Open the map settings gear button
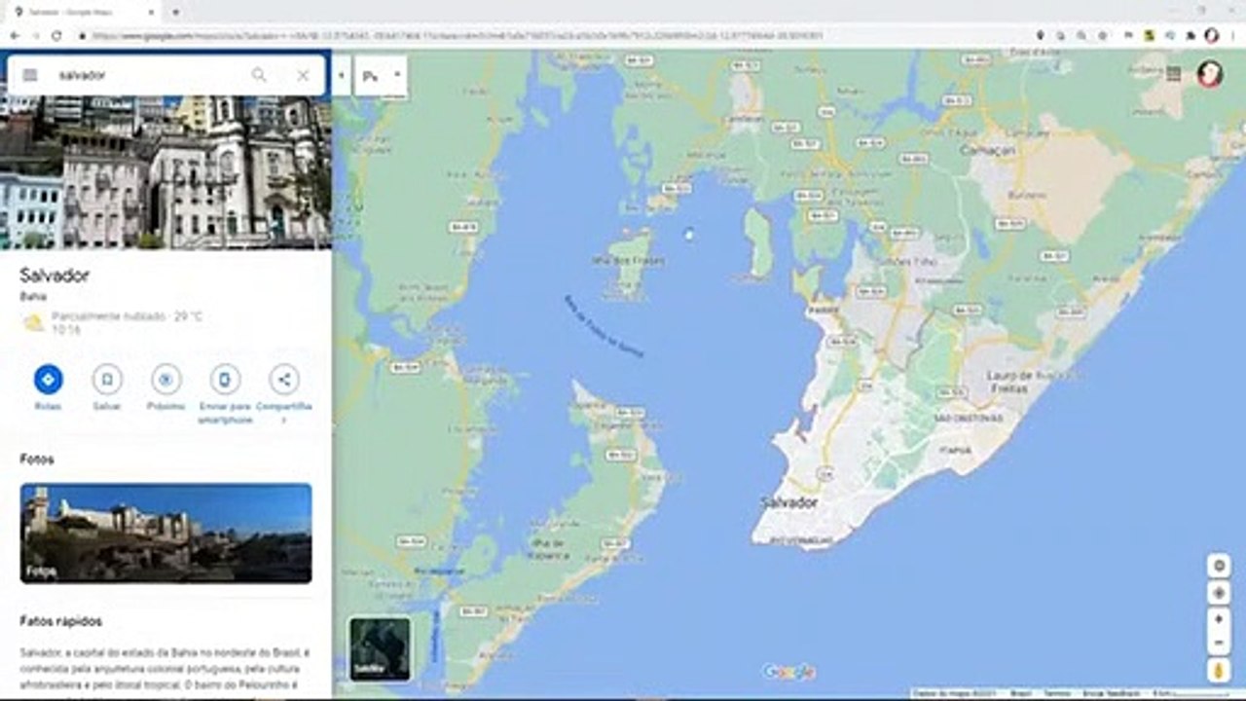 pos(1219,566)
